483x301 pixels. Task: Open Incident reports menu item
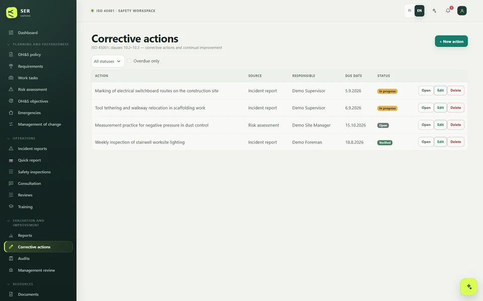[x=38, y=148]
